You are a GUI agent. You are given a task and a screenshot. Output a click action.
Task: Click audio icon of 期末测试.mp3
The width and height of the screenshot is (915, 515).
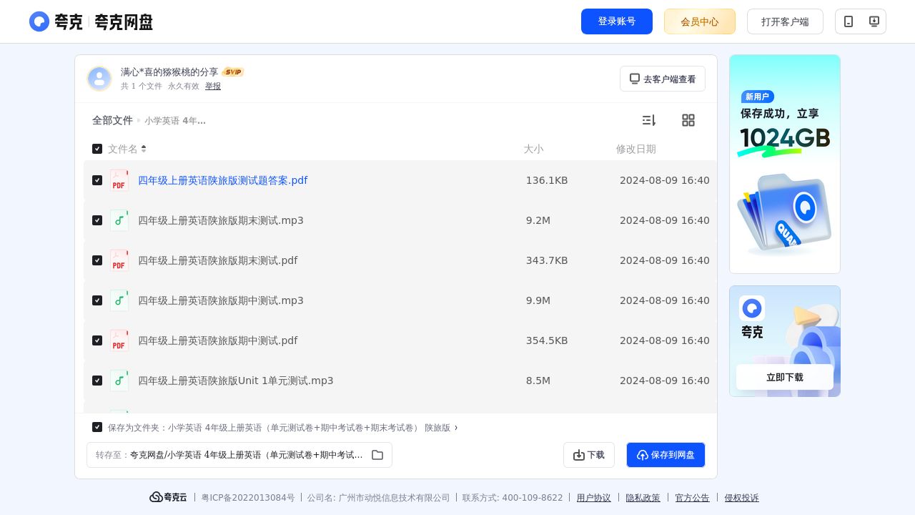[119, 220]
